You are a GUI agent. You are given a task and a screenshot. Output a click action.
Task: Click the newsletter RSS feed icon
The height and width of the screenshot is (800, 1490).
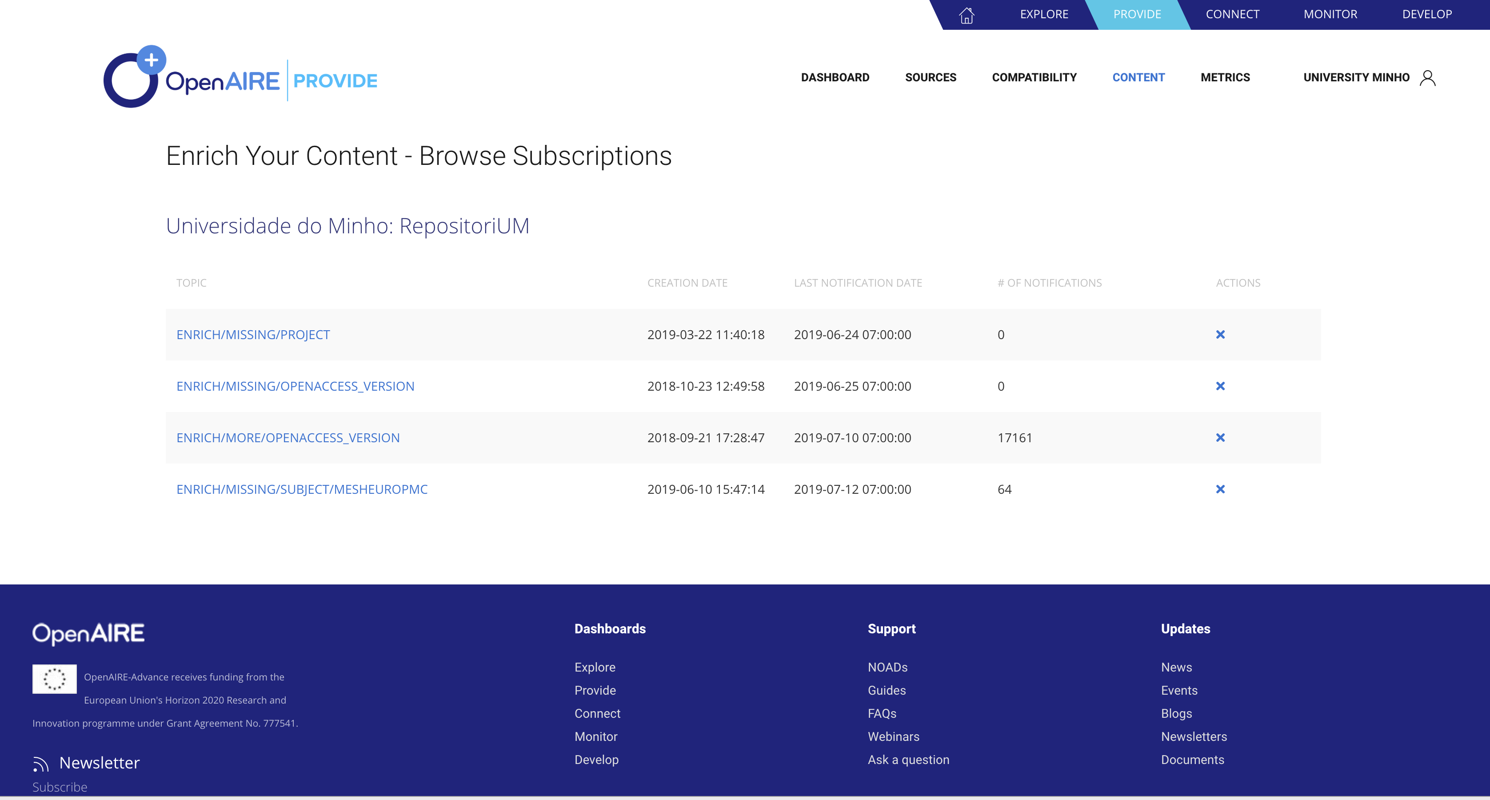(40, 764)
